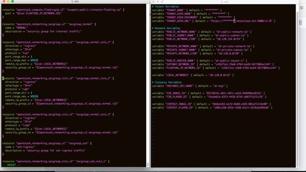The height and width of the screenshot is (172, 306).
Task: Click the "# Tenant Variables" comment
Action: 165,6
